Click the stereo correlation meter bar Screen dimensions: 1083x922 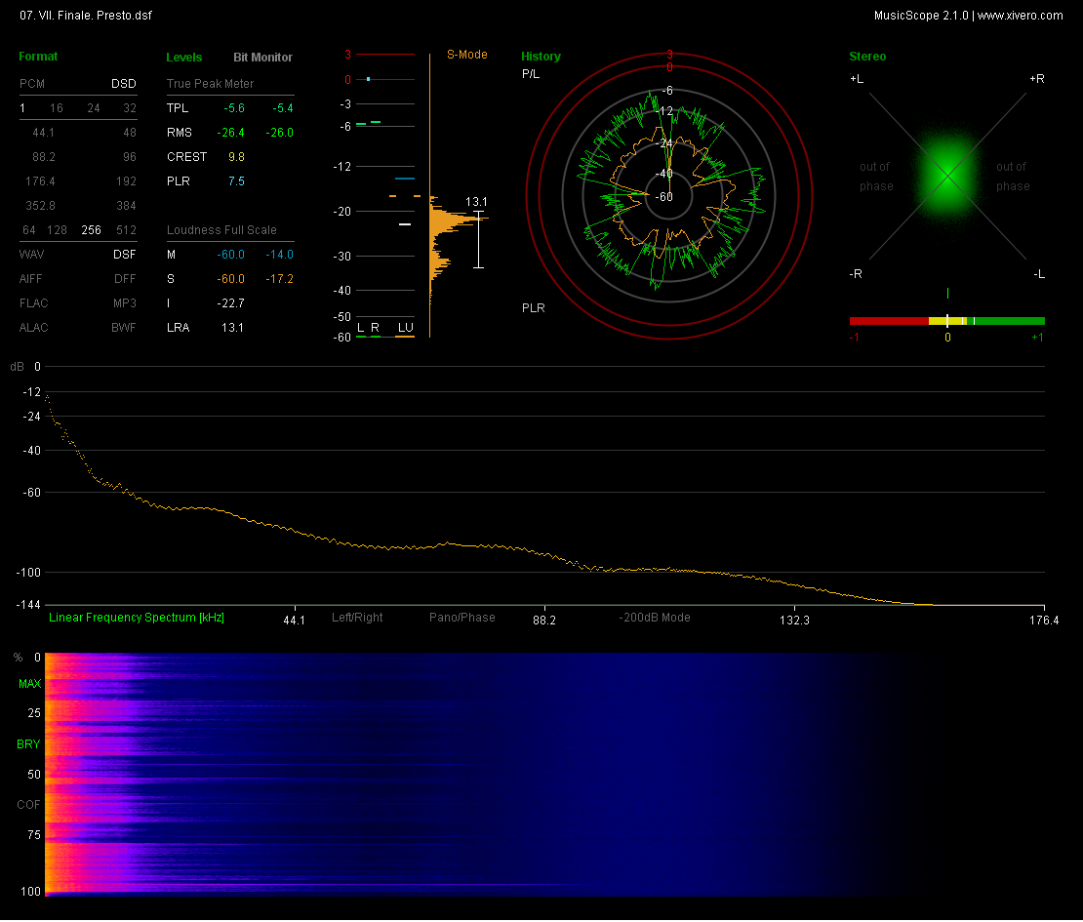pos(946,321)
